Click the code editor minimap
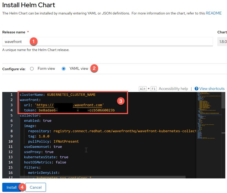Viewport: 227px width, 193px height. (x=209, y=116)
